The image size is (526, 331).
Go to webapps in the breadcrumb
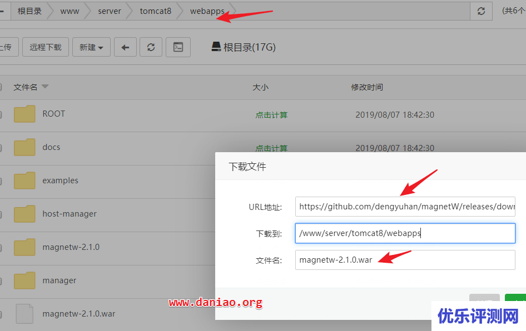207,12
